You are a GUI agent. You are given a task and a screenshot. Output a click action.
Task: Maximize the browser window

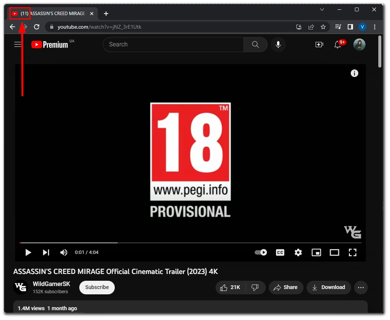357,9
